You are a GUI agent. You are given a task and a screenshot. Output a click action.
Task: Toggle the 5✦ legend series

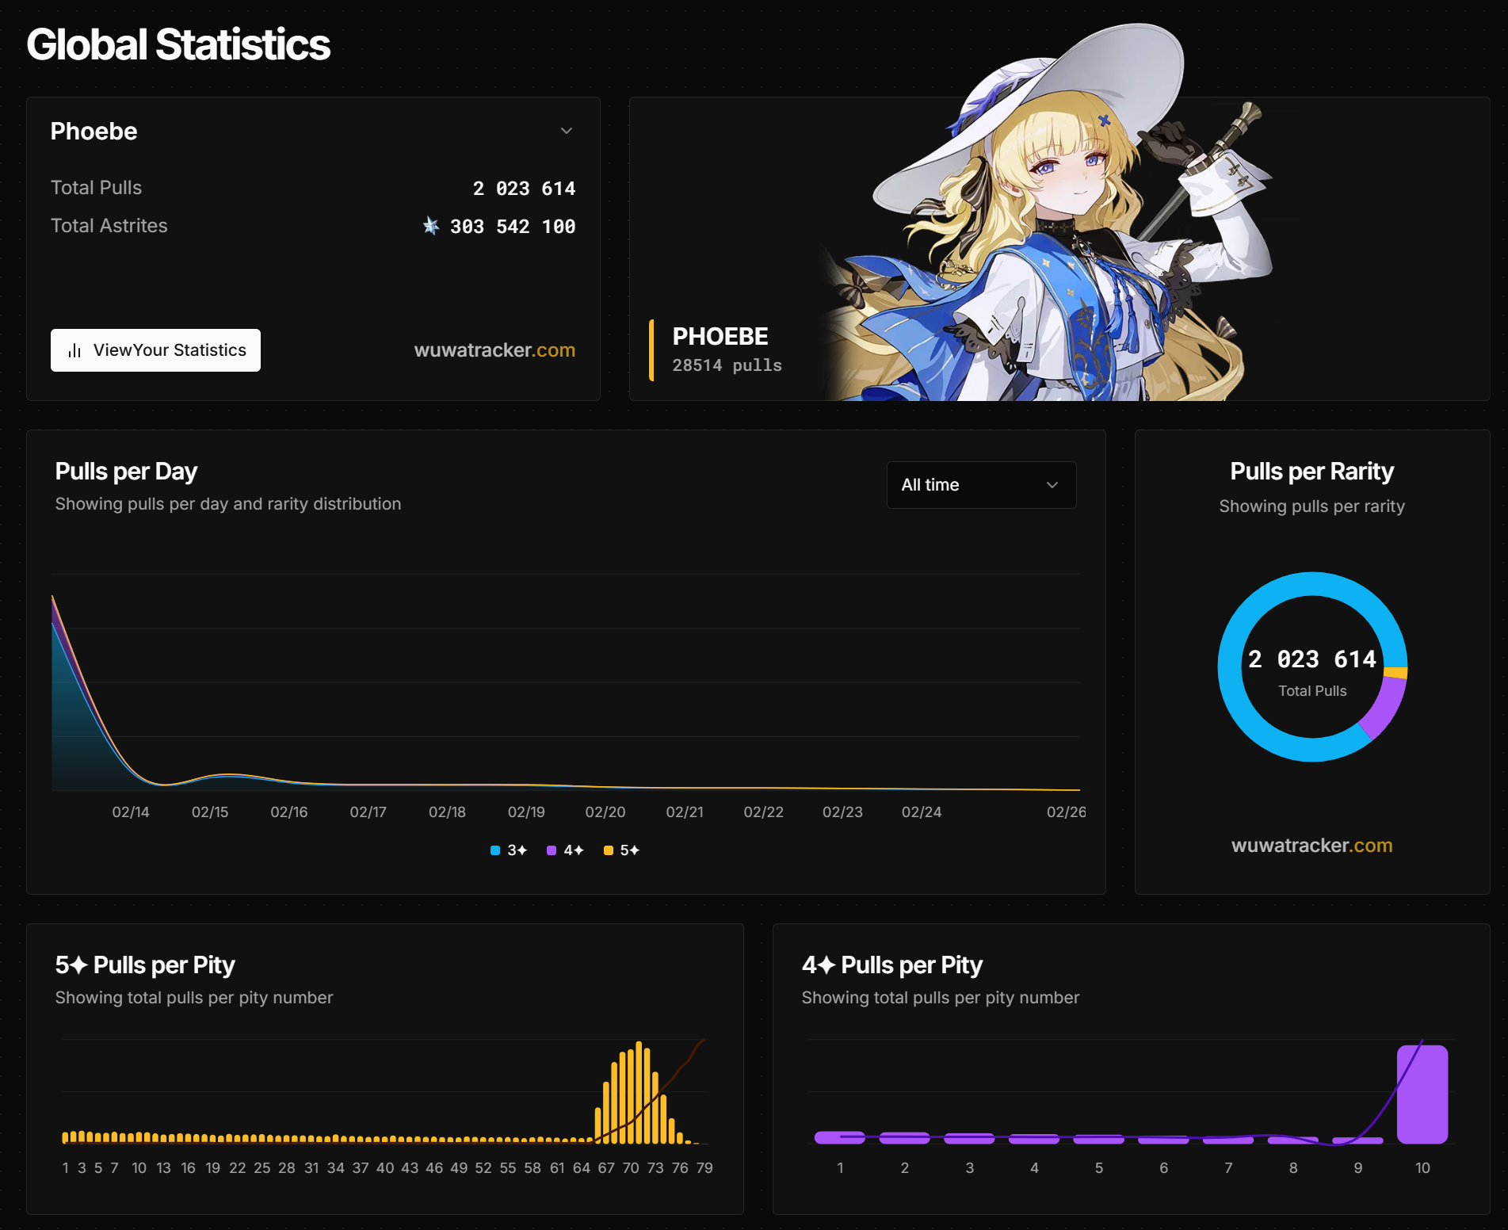pos(621,850)
